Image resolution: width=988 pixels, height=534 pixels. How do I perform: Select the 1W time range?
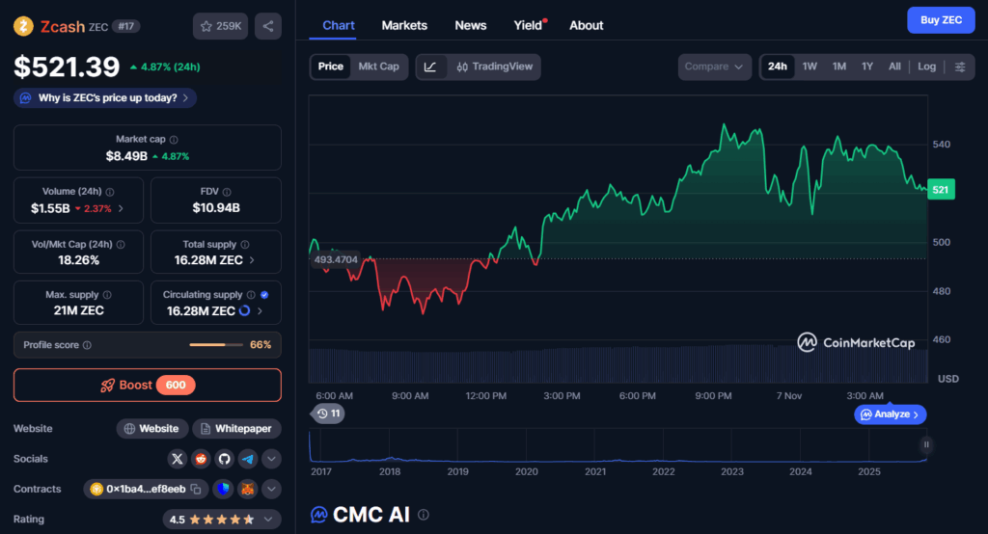(x=810, y=67)
